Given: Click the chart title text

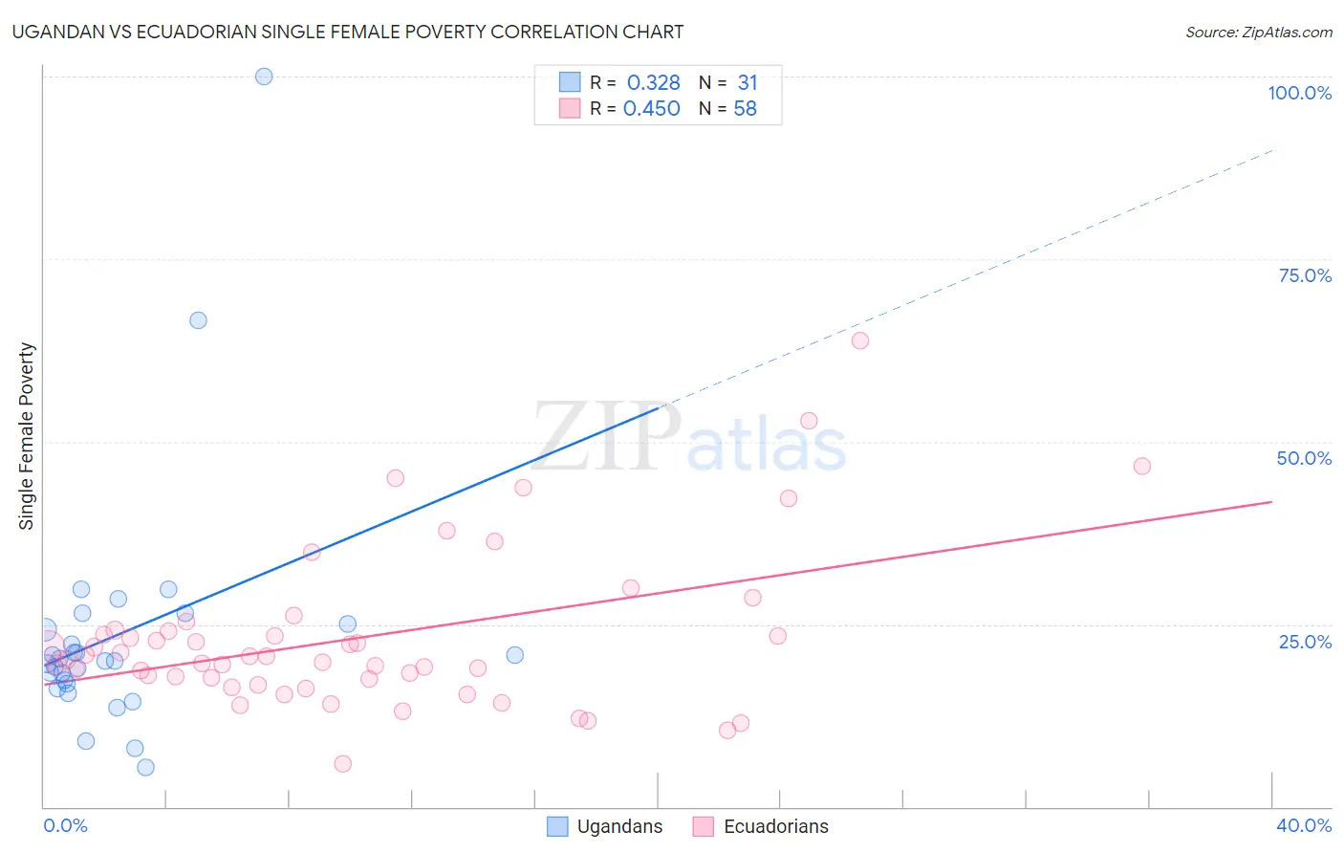Looking at the screenshot, I should tap(348, 32).
